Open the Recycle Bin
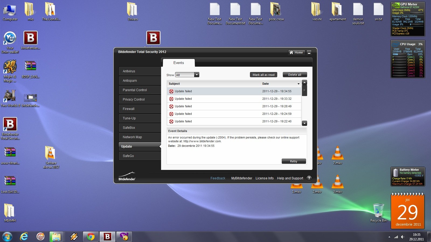This screenshot has width=431, height=242. (378, 213)
